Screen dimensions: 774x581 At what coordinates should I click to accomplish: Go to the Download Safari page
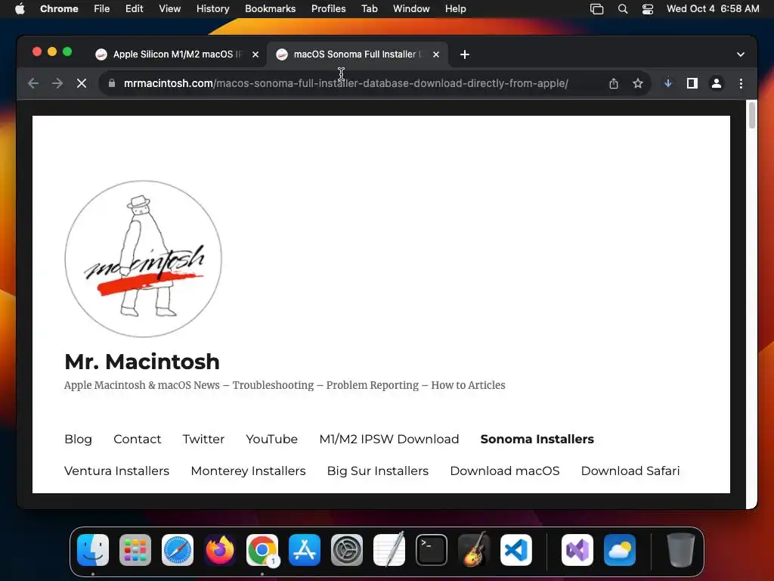[630, 471]
